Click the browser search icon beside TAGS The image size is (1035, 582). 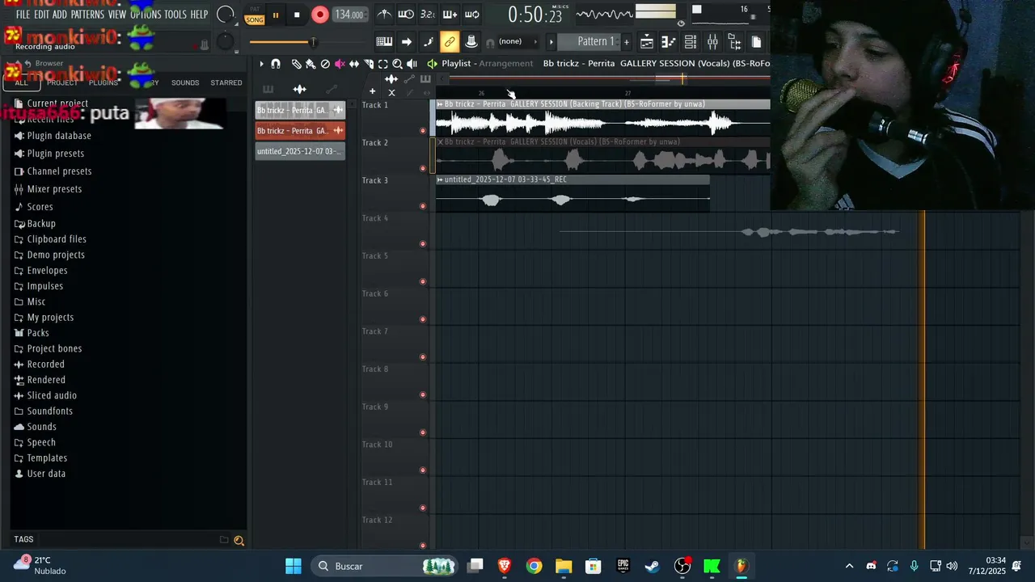pos(239,541)
